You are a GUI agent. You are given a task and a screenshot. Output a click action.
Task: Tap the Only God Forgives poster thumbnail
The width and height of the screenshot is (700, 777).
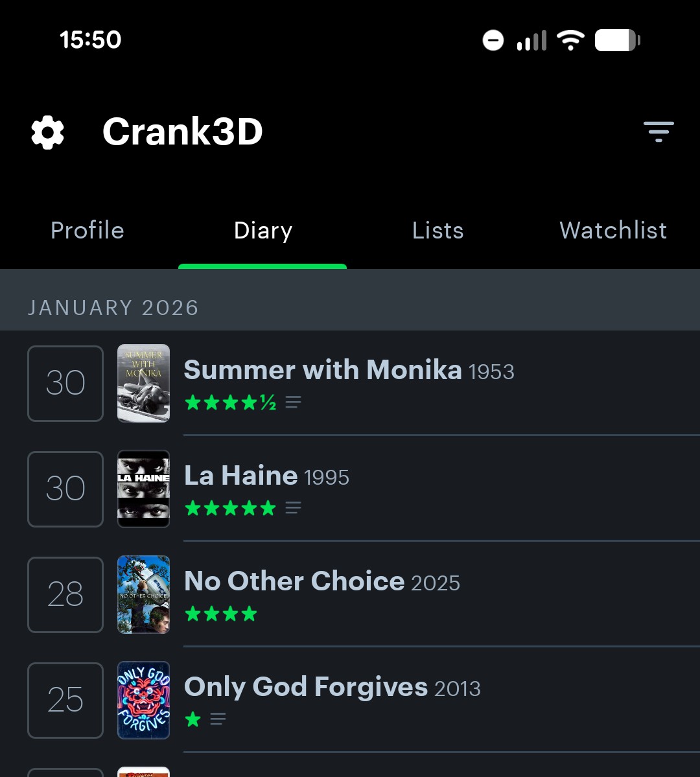(x=143, y=700)
